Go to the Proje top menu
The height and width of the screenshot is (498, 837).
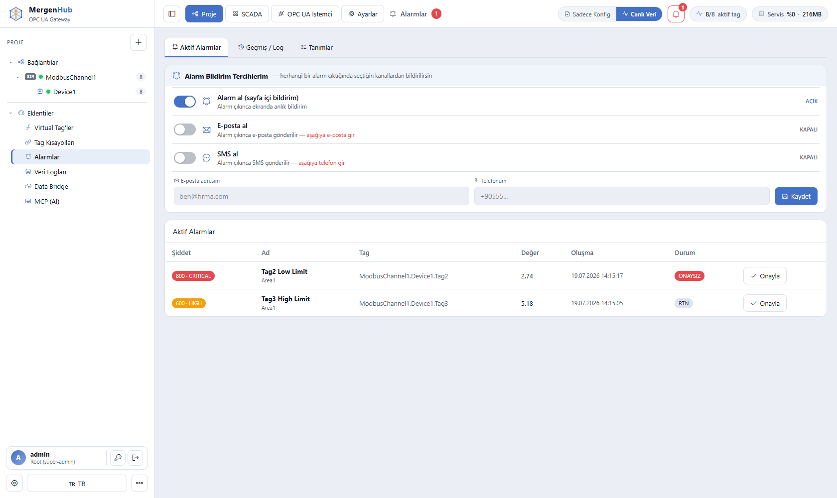[204, 14]
